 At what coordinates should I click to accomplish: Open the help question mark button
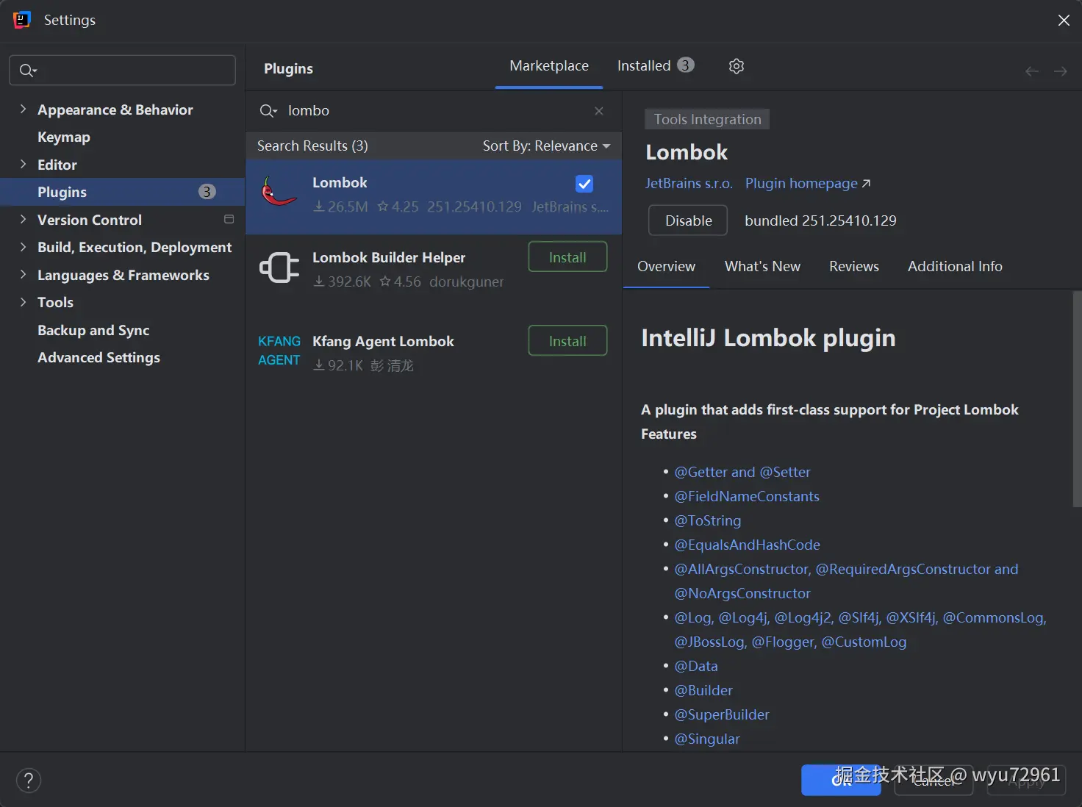29,781
